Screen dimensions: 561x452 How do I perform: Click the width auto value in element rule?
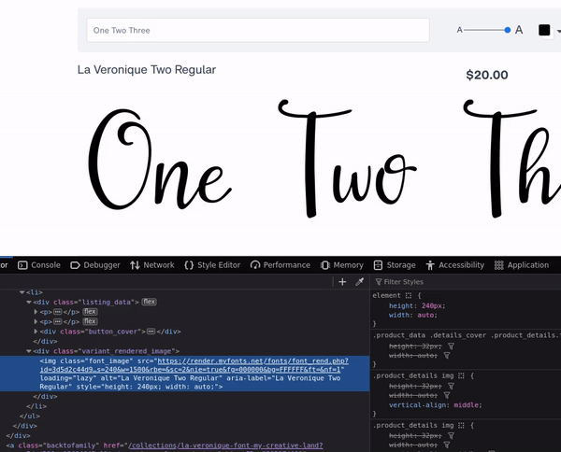click(425, 315)
